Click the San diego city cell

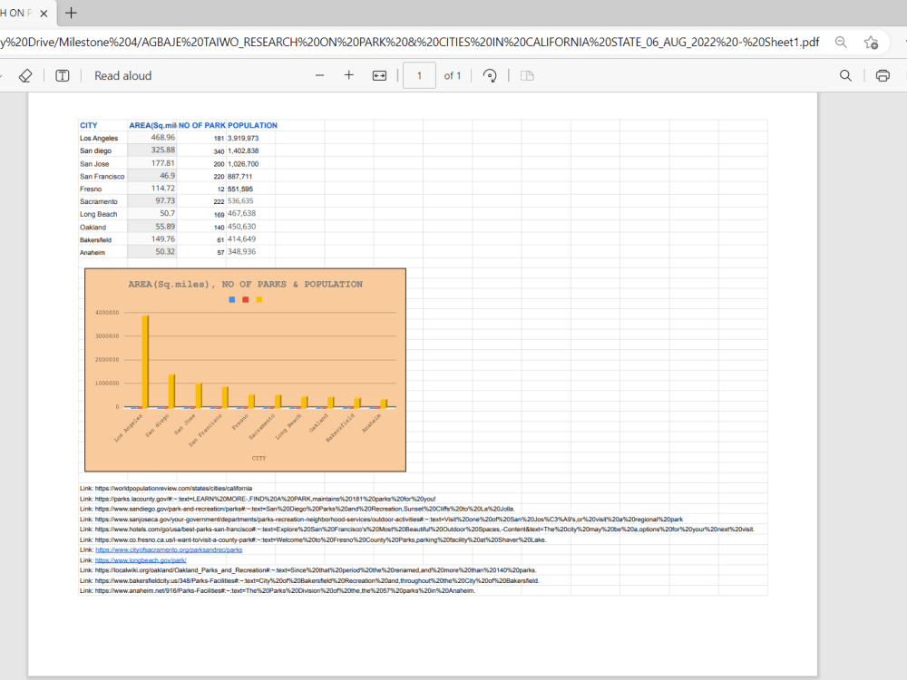point(95,151)
